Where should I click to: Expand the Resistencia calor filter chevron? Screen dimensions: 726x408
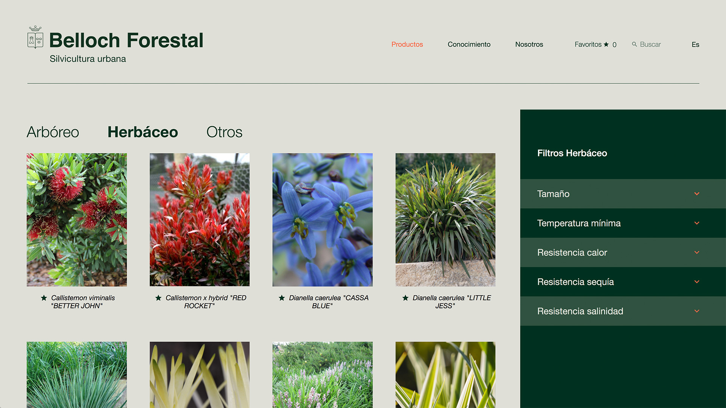click(697, 252)
